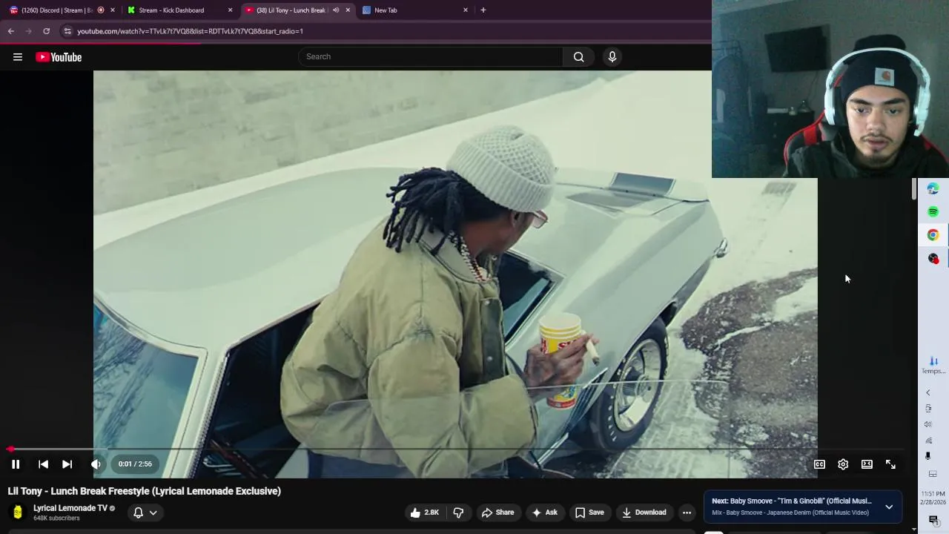Viewport: 949px width, 534px height.
Task: Open the more actions three-dot menu
Action: tap(687, 512)
